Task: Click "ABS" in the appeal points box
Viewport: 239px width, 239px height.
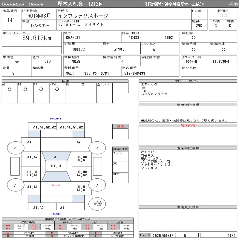Action: [143, 88]
